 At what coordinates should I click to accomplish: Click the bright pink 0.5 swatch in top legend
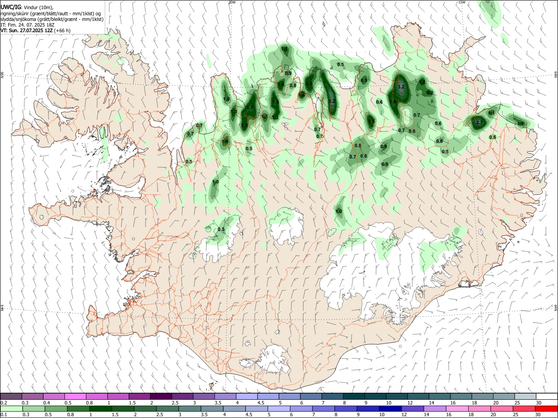tap(75, 397)
